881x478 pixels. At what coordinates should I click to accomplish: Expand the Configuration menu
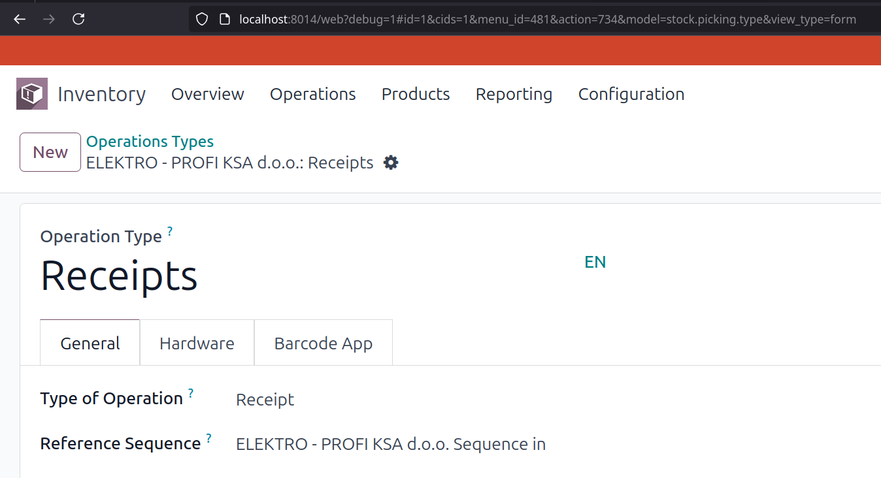coord(631,94)
